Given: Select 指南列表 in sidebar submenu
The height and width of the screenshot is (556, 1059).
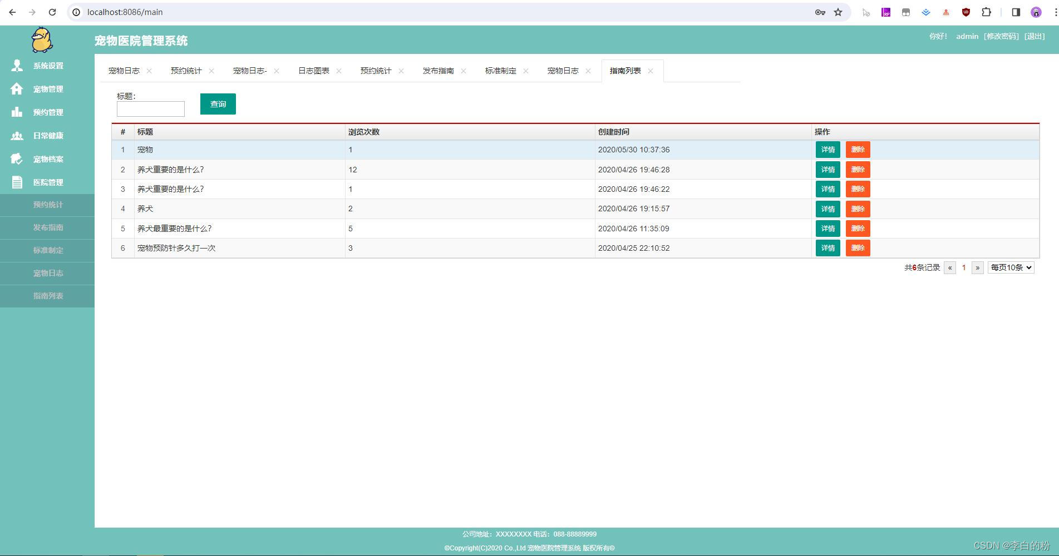Looking at the screenshot, I should pyautogui.click(x=47, y=296).
